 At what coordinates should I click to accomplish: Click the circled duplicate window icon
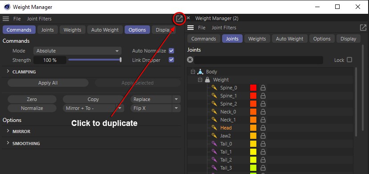(x=179, y=19)
